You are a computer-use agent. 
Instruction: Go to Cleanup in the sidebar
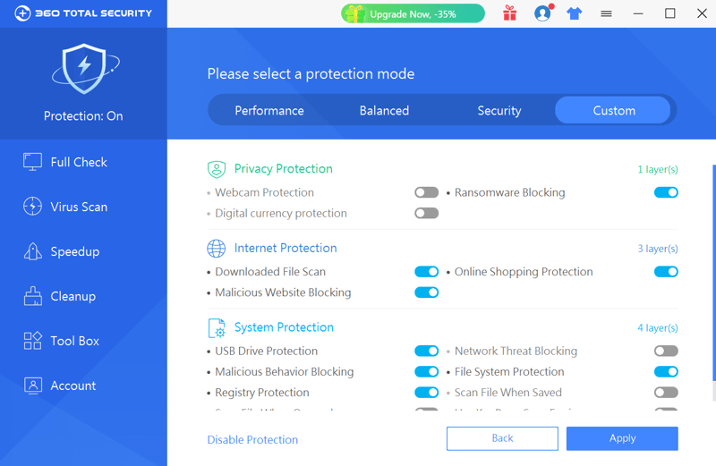pos(60,296)
